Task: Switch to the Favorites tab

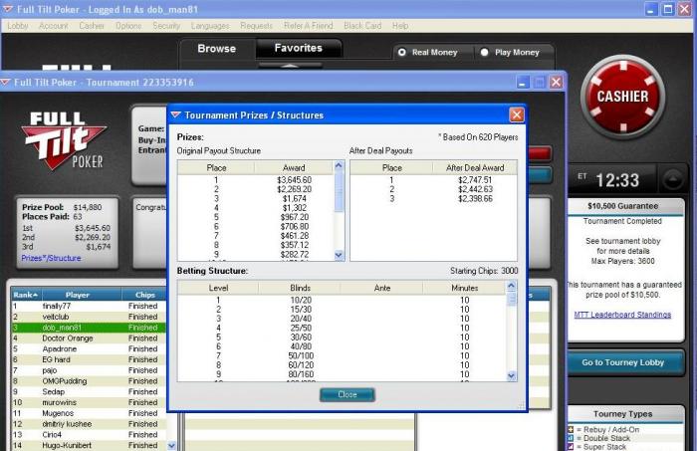Action: (299, 48)
